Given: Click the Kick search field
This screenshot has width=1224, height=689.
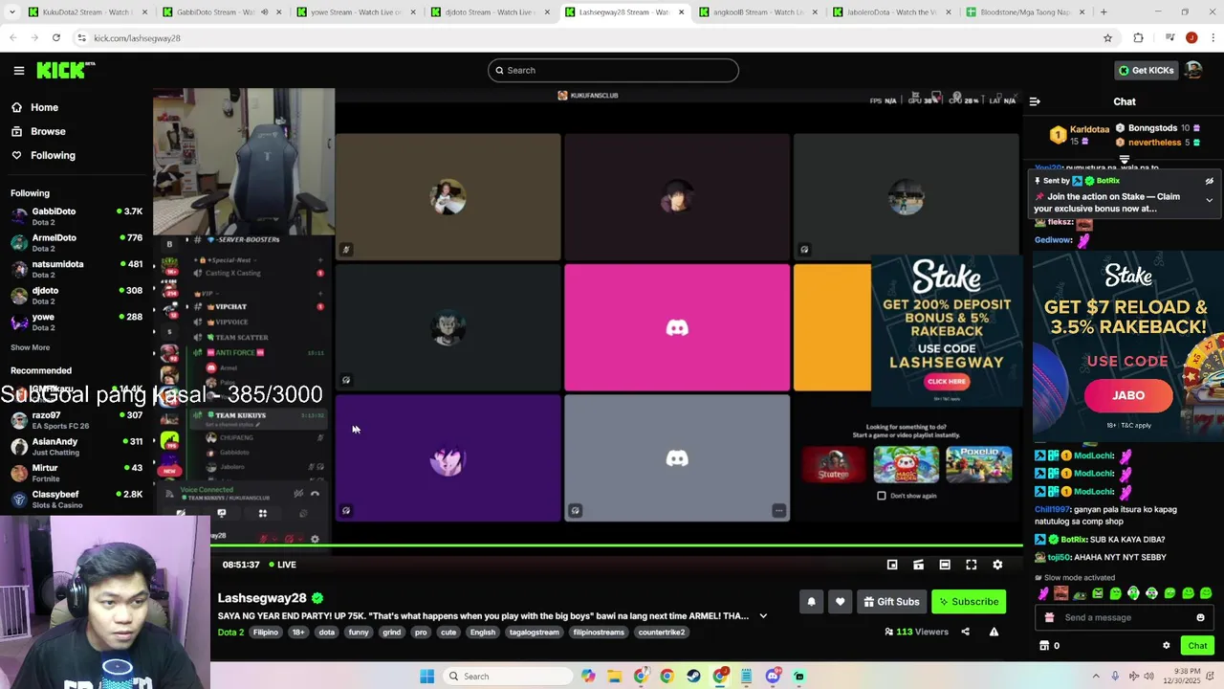Looking at the screenshot, I should [x=613, y=70].
